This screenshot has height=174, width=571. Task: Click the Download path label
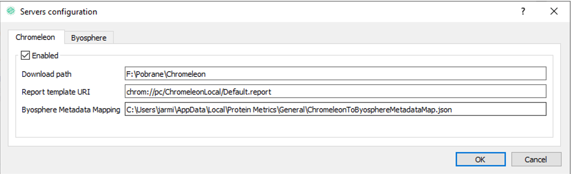tap(47, 74)
